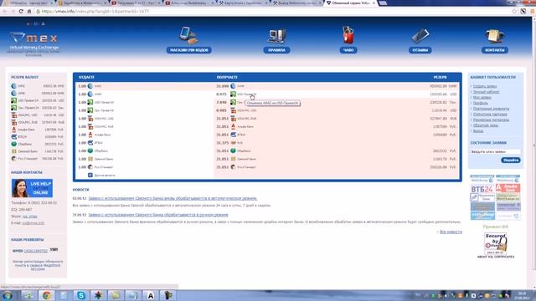This screenshot has width=536, height=301.
Task: Open the Windows Start button
Action: click(x=8, y=295)
